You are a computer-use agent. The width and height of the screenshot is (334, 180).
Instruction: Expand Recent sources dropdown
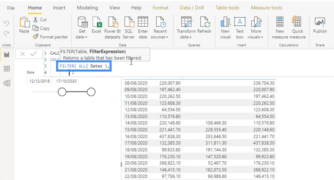point(167,37)
